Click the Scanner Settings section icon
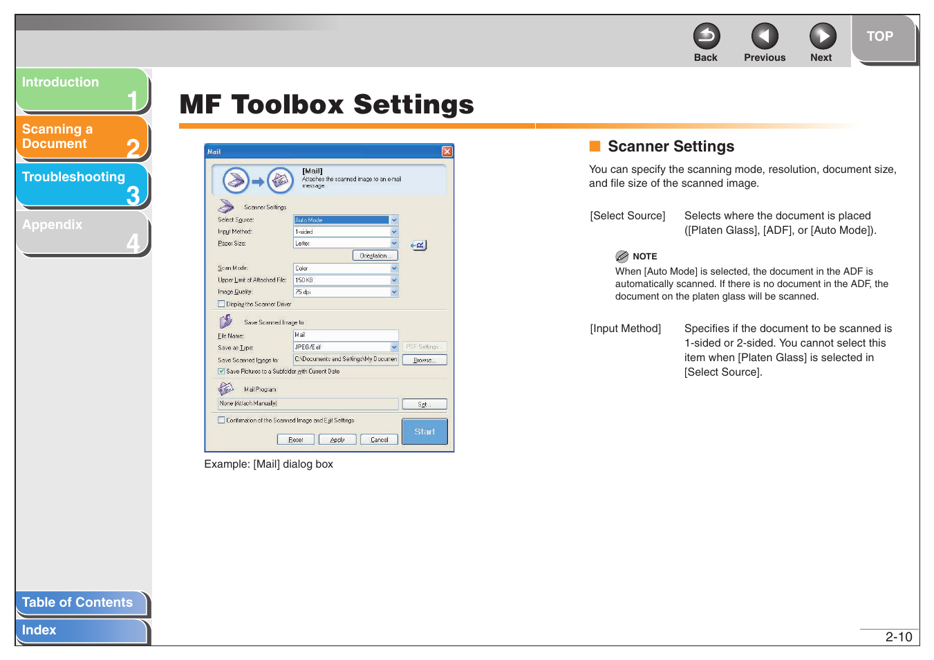Image resolution: width=934 pixels, height=660 pixels. click(x=226, y=206)
